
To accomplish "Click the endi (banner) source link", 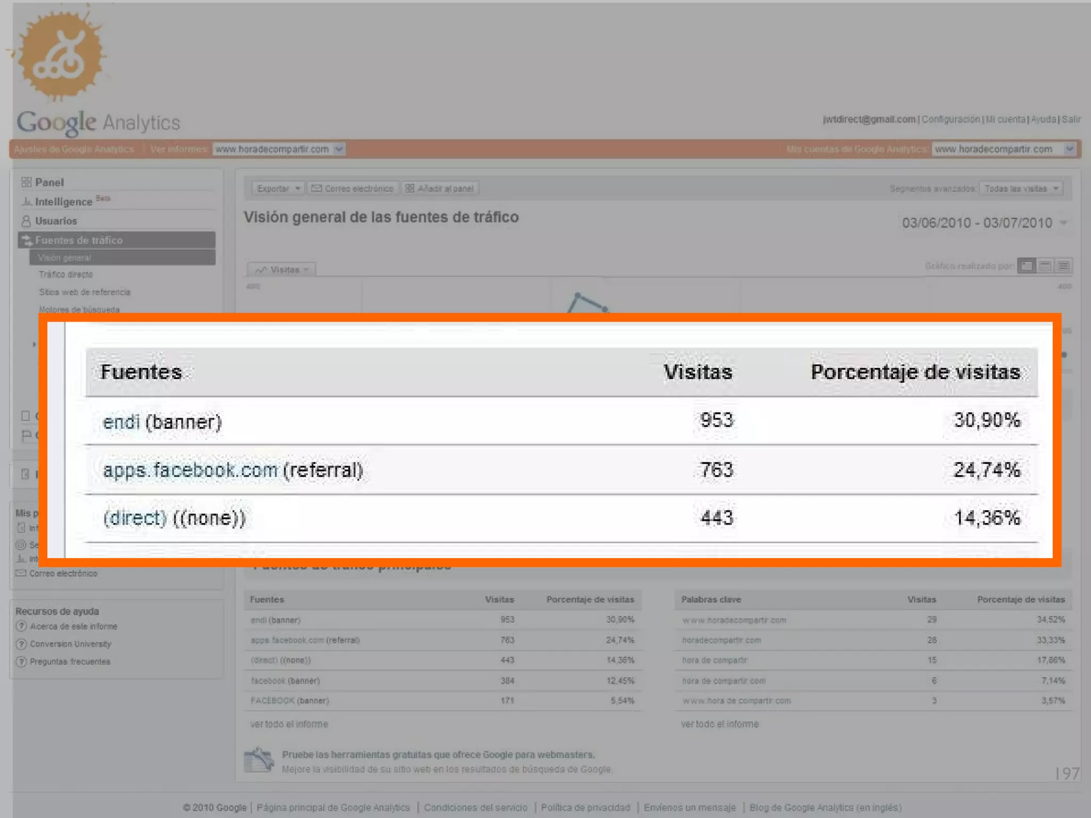I will point(121,422).
